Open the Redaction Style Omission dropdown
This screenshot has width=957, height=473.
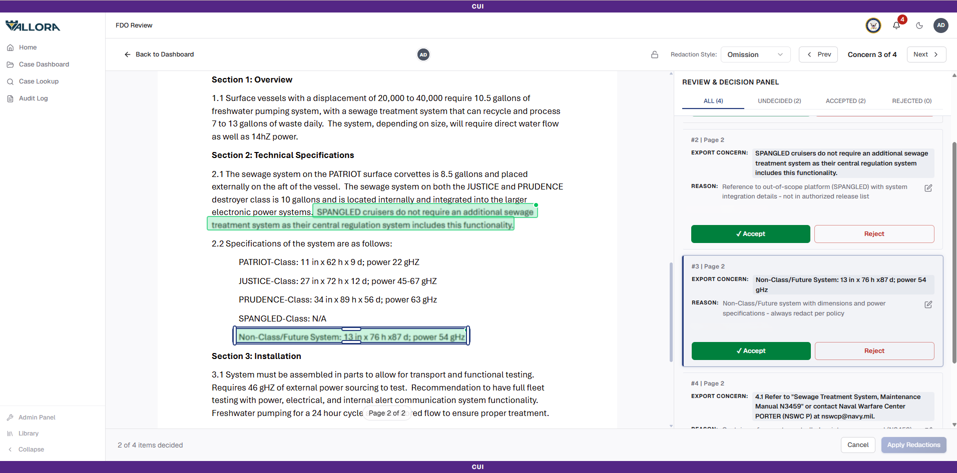coord(755,54)
